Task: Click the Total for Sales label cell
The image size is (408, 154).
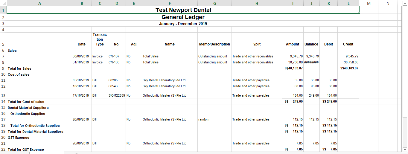Action: (39, 68)
